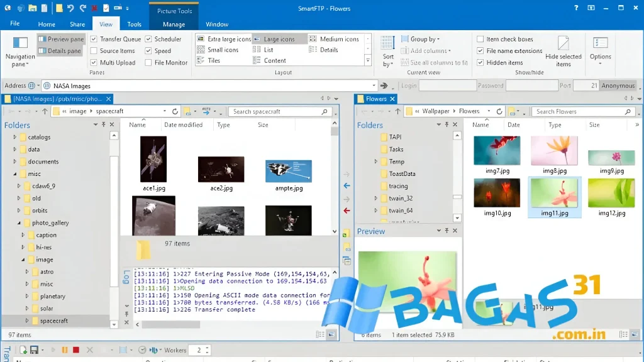Choose the Tiles layout

click(x=209, y=60)
